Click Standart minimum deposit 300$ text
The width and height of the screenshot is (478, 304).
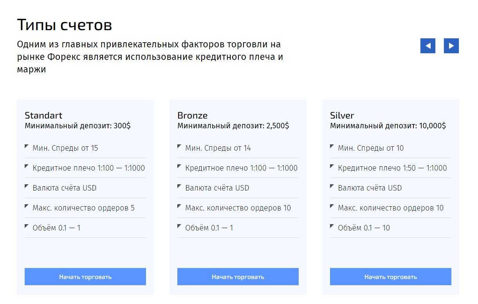tap(78, 126)
